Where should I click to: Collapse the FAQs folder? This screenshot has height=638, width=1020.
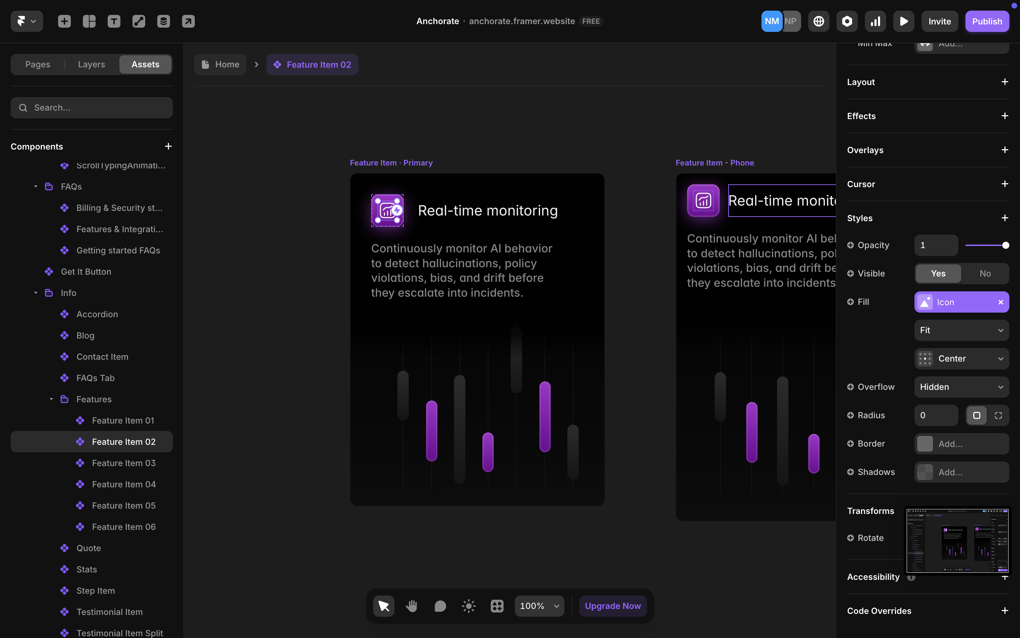click(x=36, y=186)
